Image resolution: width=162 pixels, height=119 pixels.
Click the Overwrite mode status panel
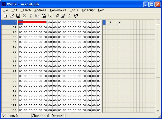58,116
